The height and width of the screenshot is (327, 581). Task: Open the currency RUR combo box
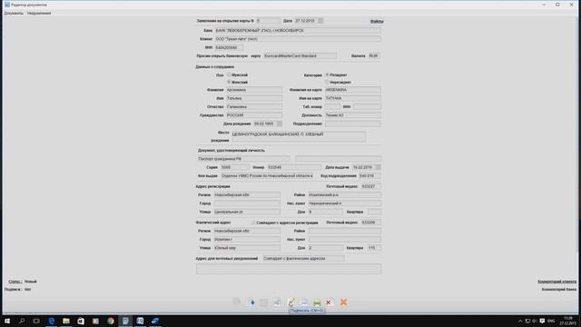coord(374,56)
